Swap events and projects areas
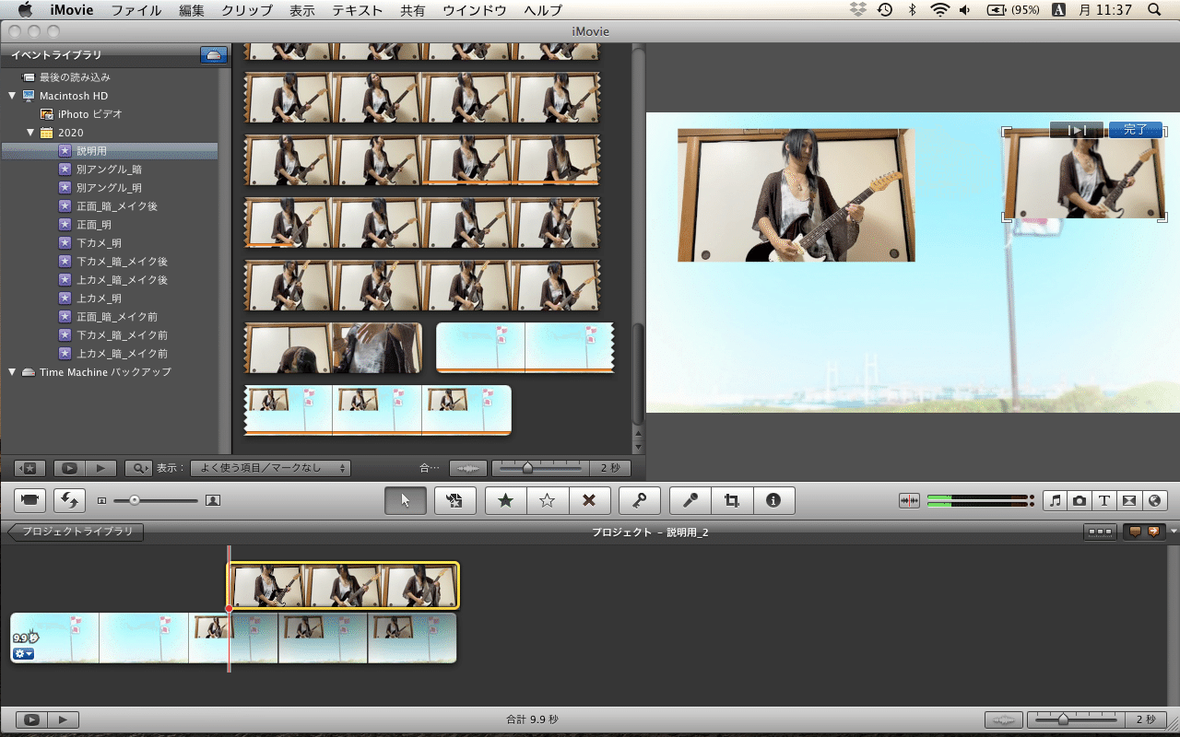This screenshot has width=1180, height=737. (x=69, y=500)
